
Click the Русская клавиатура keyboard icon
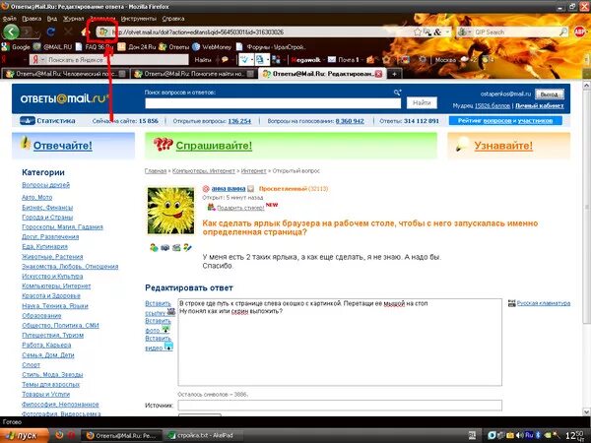click(x=511, y=303)
